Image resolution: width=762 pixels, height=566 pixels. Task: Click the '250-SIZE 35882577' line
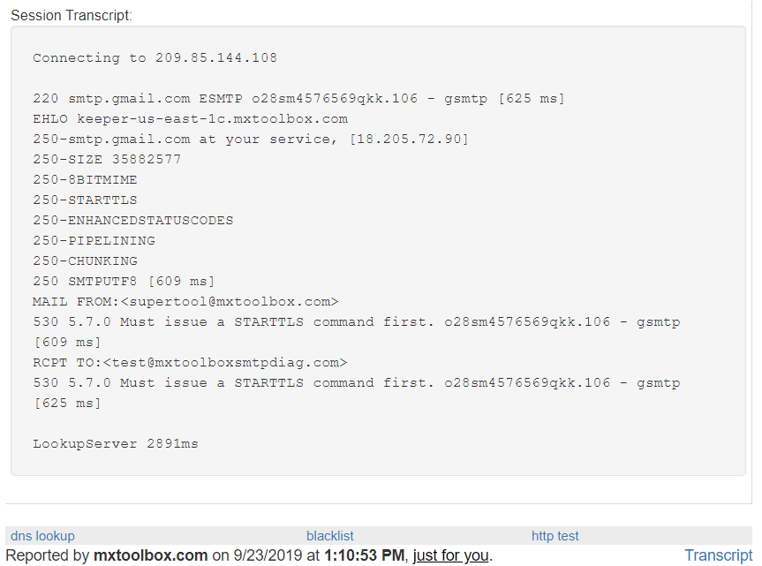tap(107, 159)
